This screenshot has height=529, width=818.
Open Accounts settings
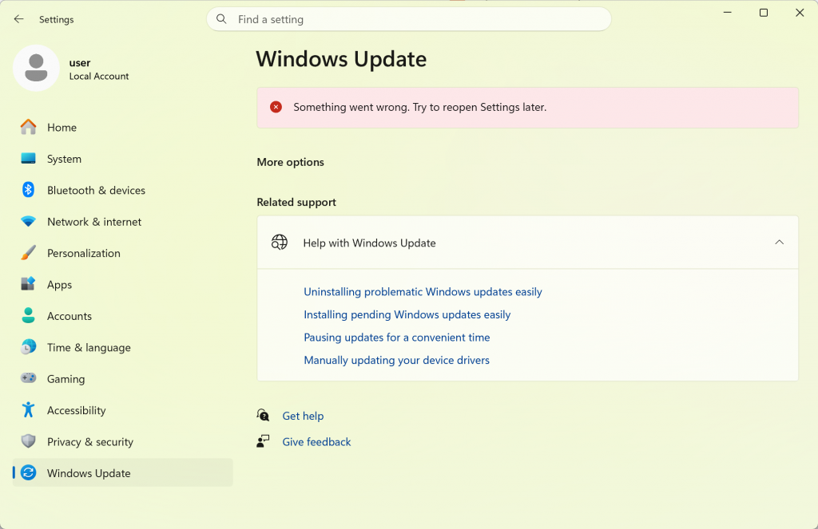122,315
